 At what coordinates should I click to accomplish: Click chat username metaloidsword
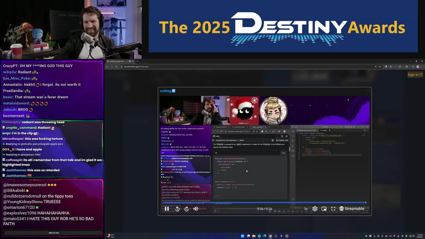point(16,103)
